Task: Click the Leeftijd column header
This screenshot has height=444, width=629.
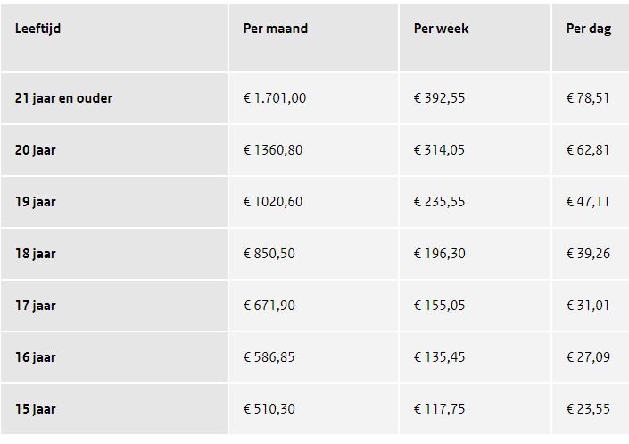Action: [x=37, y=29]
